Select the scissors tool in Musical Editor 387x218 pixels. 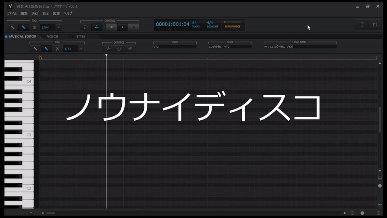click(57, 49)
